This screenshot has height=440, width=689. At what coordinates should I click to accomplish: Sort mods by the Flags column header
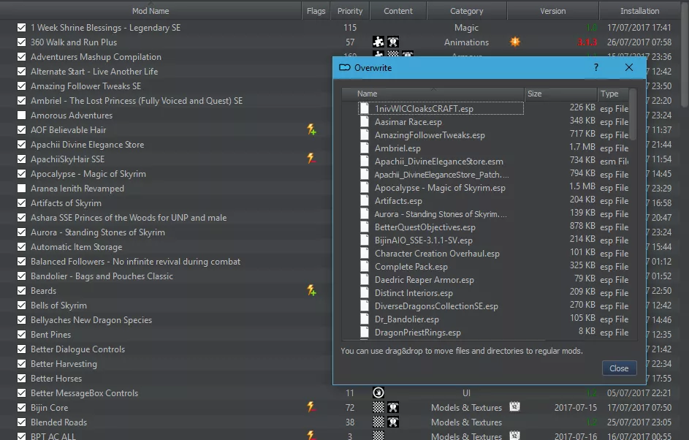pos(316,11)
